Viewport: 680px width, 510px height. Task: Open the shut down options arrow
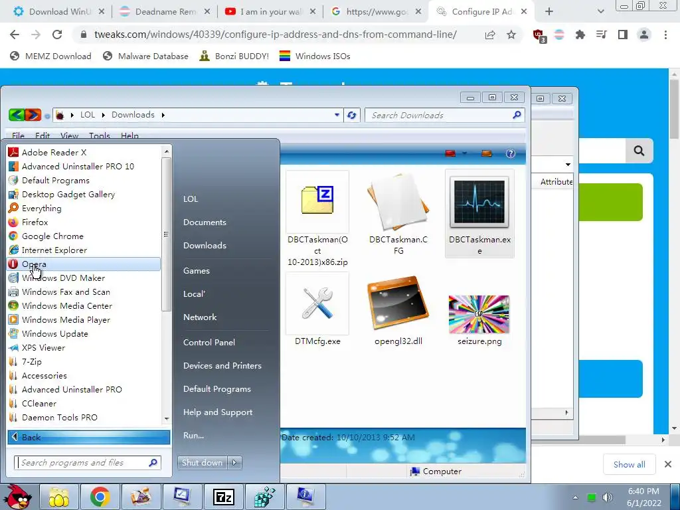point(234,463)
